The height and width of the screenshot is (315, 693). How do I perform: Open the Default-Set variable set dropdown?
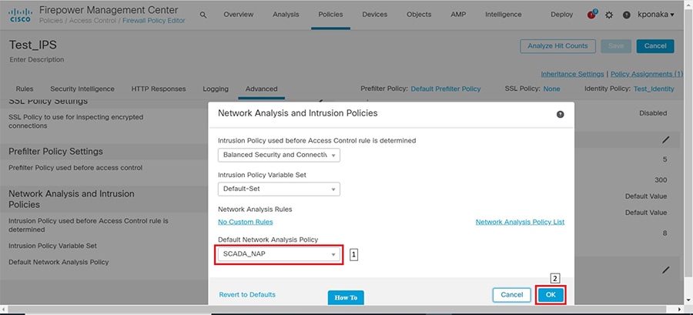click(279, 189)
